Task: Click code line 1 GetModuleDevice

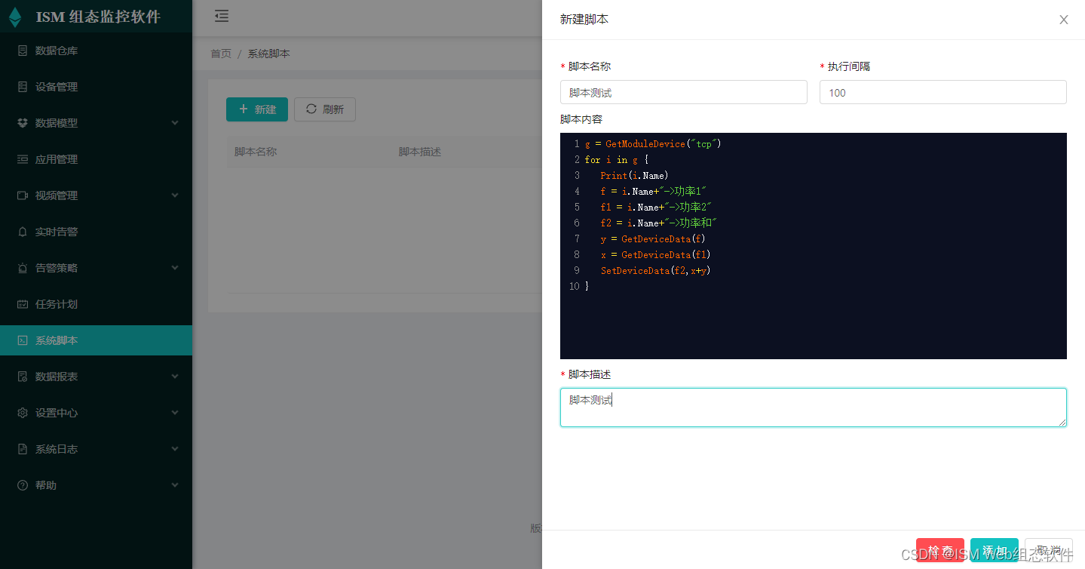Action: click(653, 143)
